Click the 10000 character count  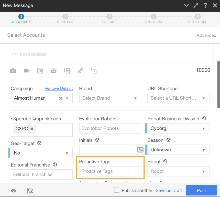coord(203,70)
